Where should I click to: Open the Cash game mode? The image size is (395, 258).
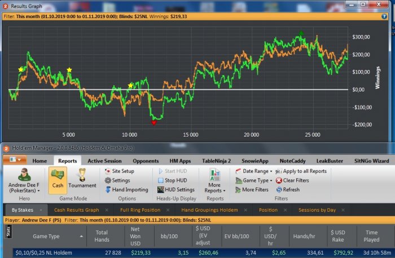pyautogui.click(x=58, y=180)
